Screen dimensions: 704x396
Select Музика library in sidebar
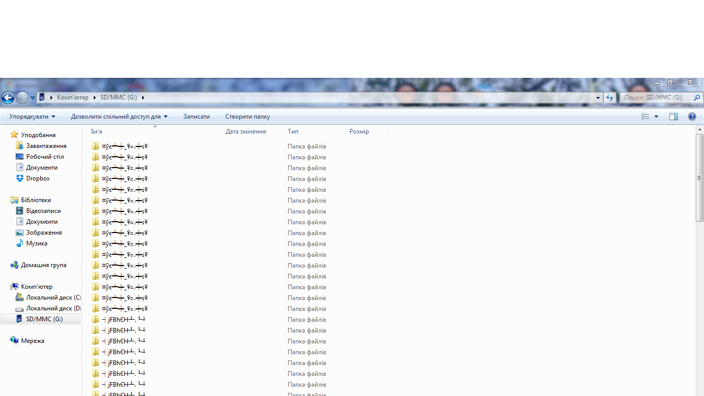pos(37,243)
